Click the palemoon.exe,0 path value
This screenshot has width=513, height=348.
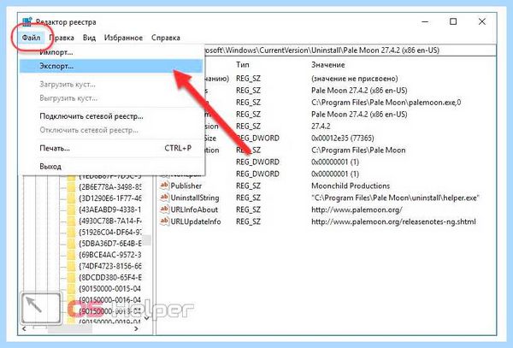pyautogui.click(x=386, y=103)
